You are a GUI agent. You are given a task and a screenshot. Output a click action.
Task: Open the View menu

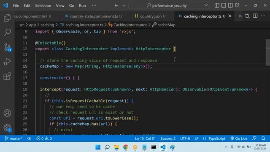click(60, 5)
